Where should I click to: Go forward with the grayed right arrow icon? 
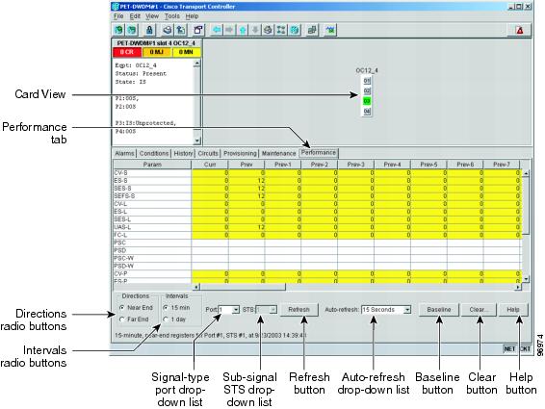(x=229, y=30)
